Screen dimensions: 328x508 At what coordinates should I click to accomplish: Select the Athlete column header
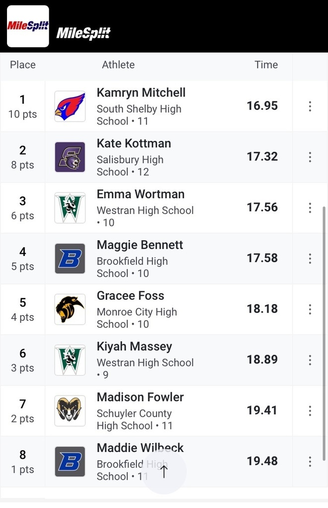tap(118, 64)
